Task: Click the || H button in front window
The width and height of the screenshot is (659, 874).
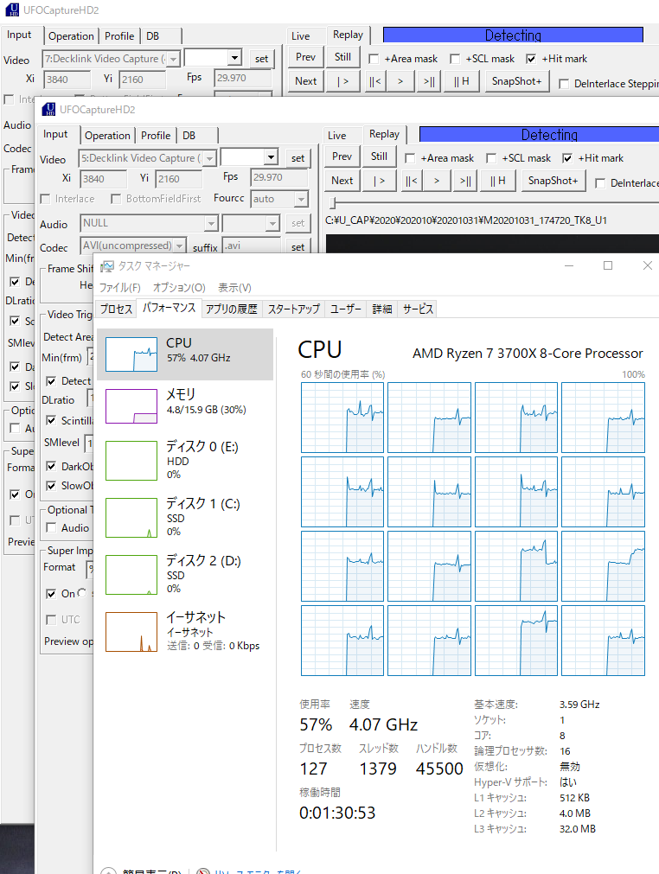Action: coord(498,181)
